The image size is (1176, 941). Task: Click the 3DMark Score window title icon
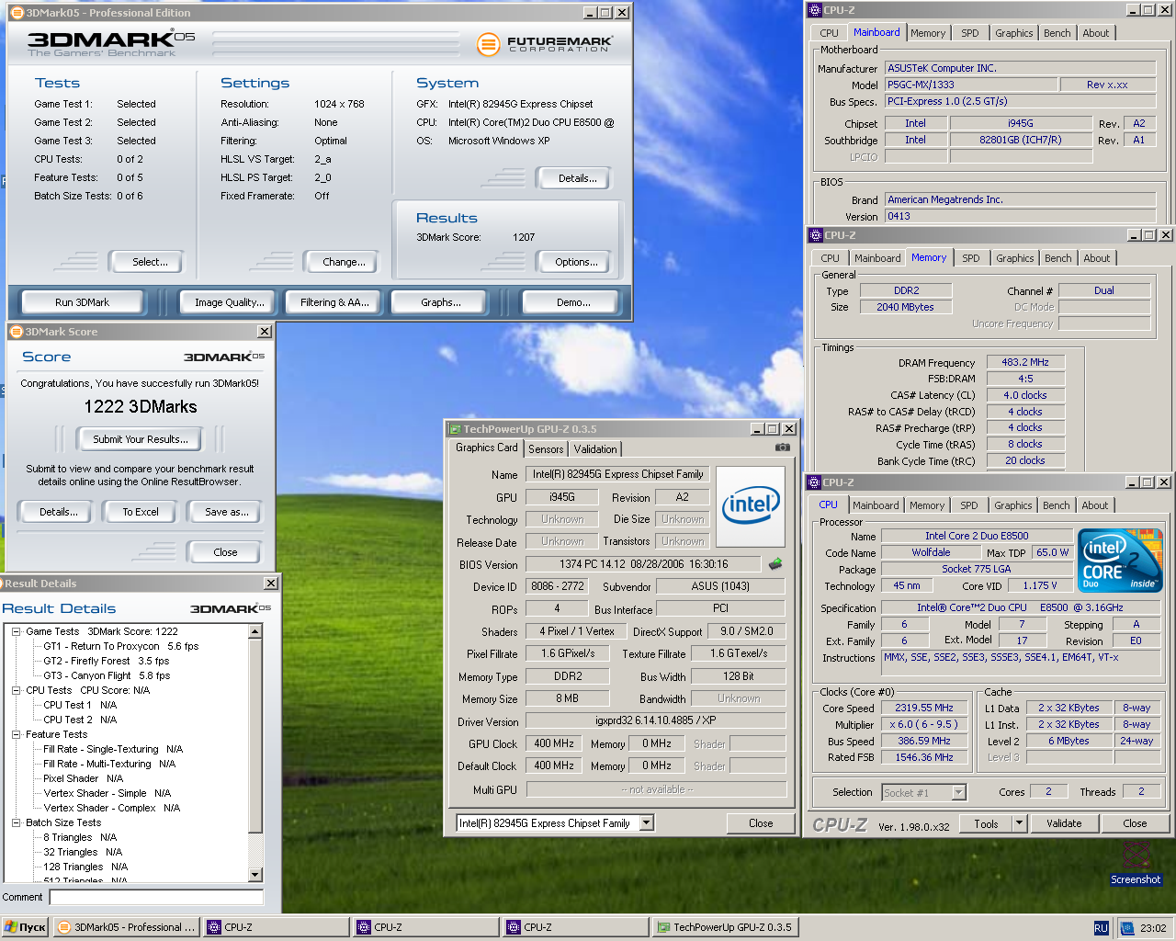(x=17, y=332)
